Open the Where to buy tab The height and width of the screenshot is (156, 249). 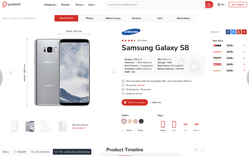click(x=113, y=18)
